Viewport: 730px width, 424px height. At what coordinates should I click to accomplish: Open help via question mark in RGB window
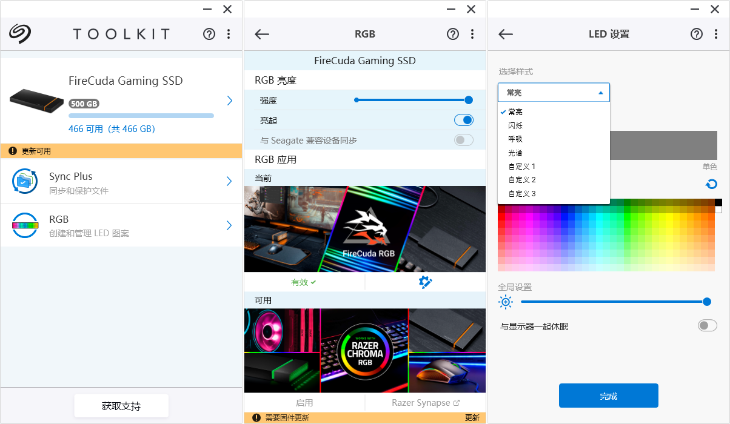pos(452,34)
